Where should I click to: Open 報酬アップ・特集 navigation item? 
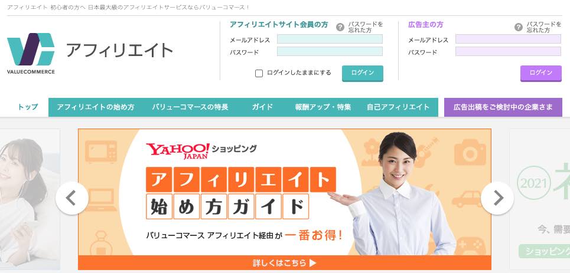click(323, 107)
